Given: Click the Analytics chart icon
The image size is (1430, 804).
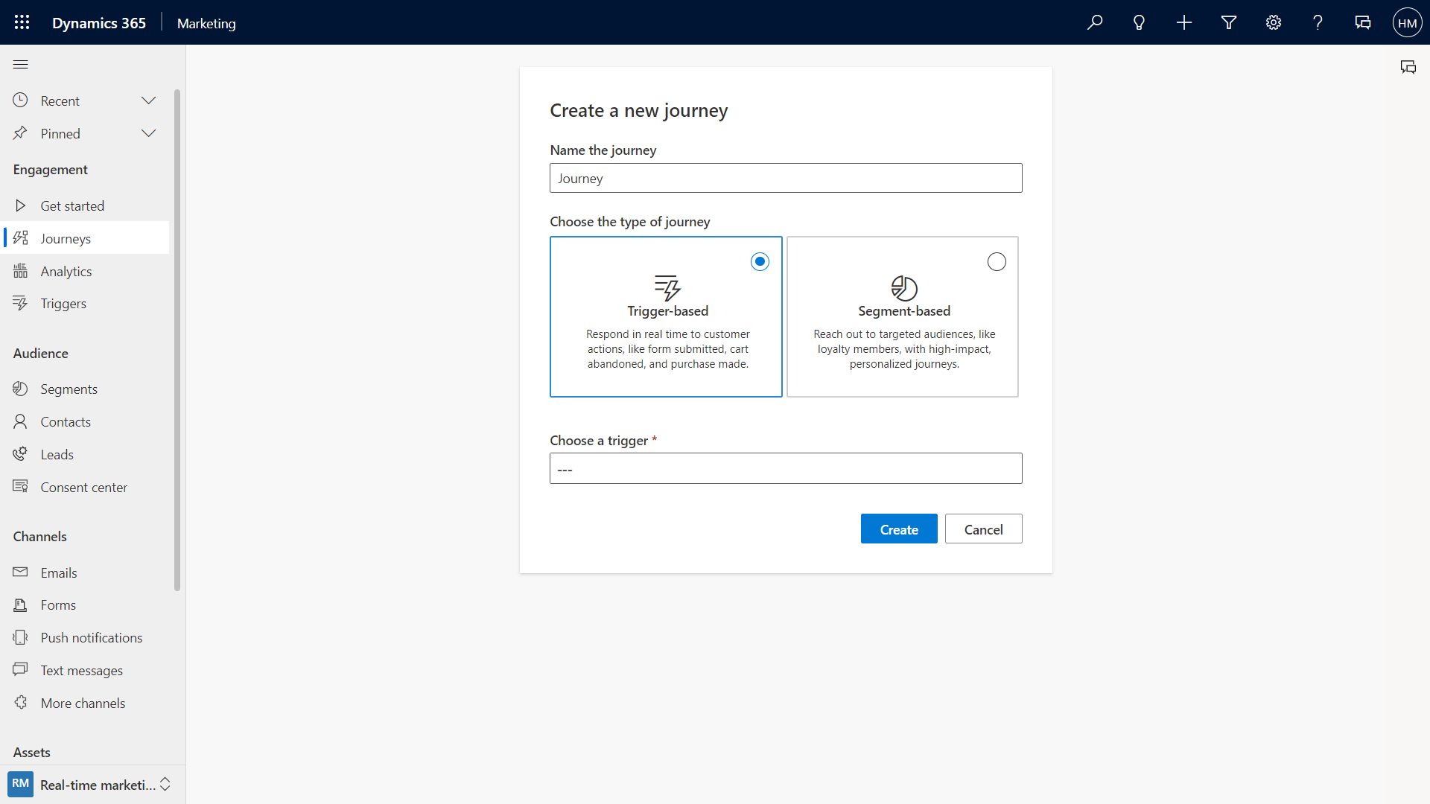Looking at the screenshot, I should point(20,270).
